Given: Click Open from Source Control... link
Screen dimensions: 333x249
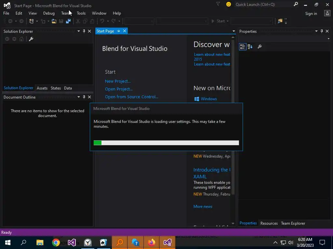Looking at the screenshot, I should point(131,97).
